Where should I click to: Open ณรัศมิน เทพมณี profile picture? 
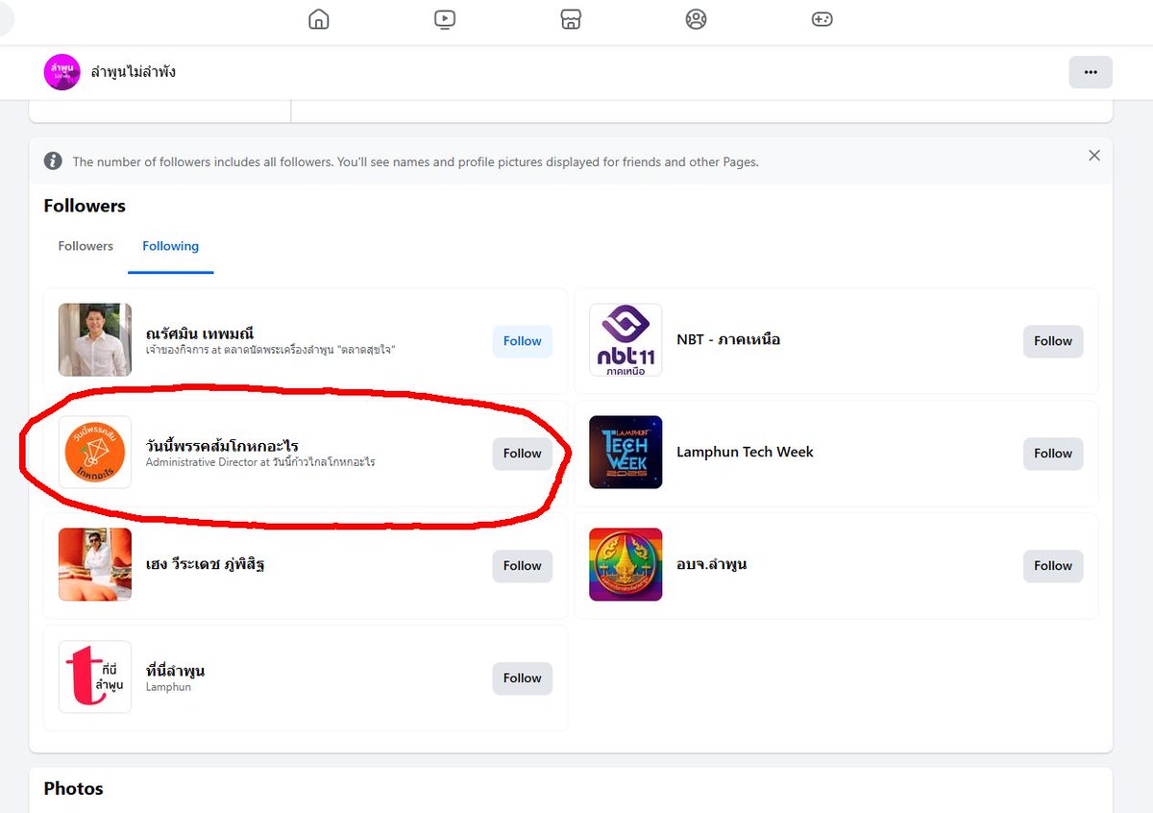(95, 340)
